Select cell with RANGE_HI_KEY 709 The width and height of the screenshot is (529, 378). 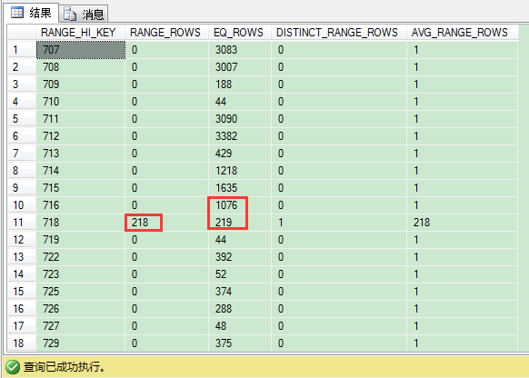point(81,85)
